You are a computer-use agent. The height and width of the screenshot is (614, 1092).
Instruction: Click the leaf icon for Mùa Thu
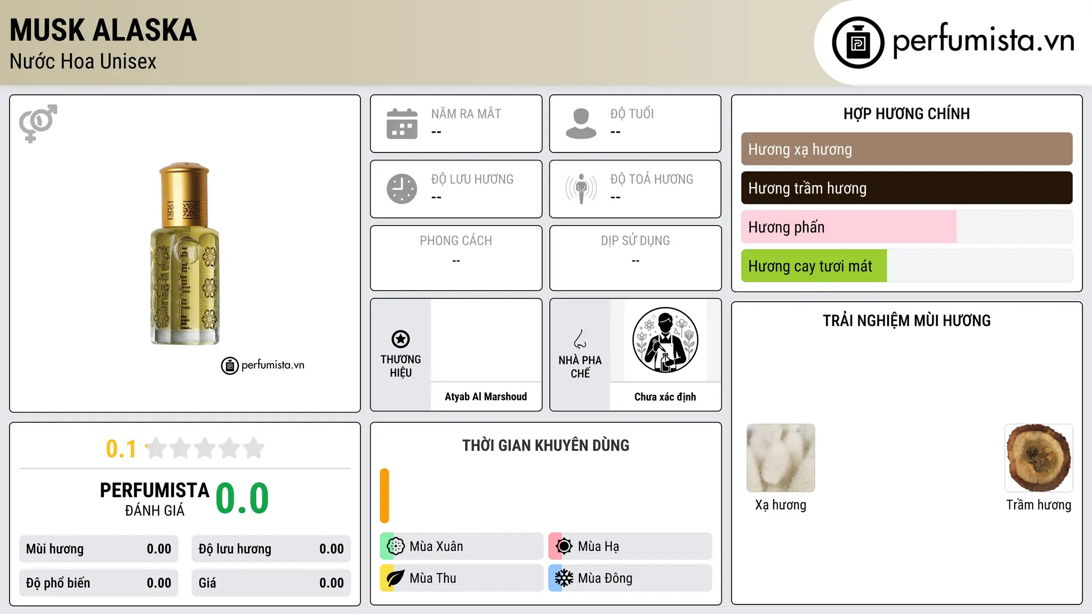(x=396, y=578)
